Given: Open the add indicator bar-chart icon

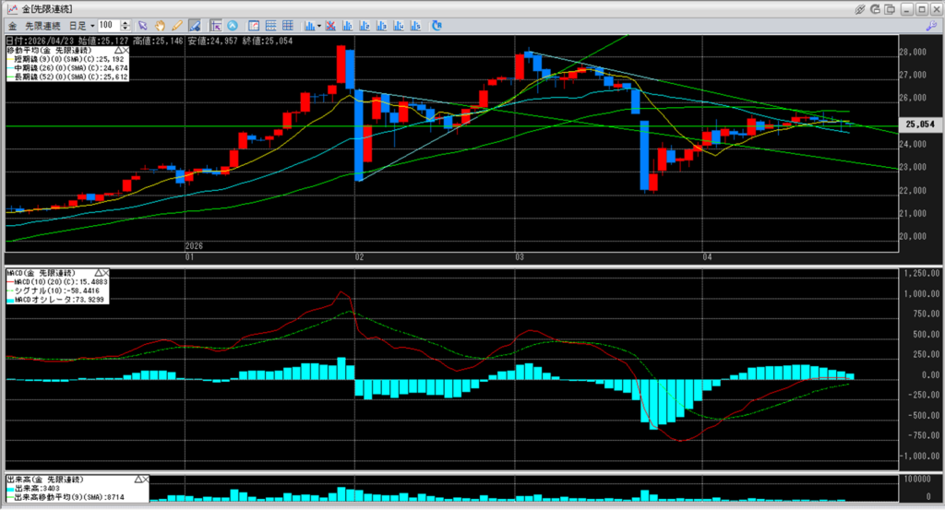Looking at the screenshot, I should click(x=309, y=26).
